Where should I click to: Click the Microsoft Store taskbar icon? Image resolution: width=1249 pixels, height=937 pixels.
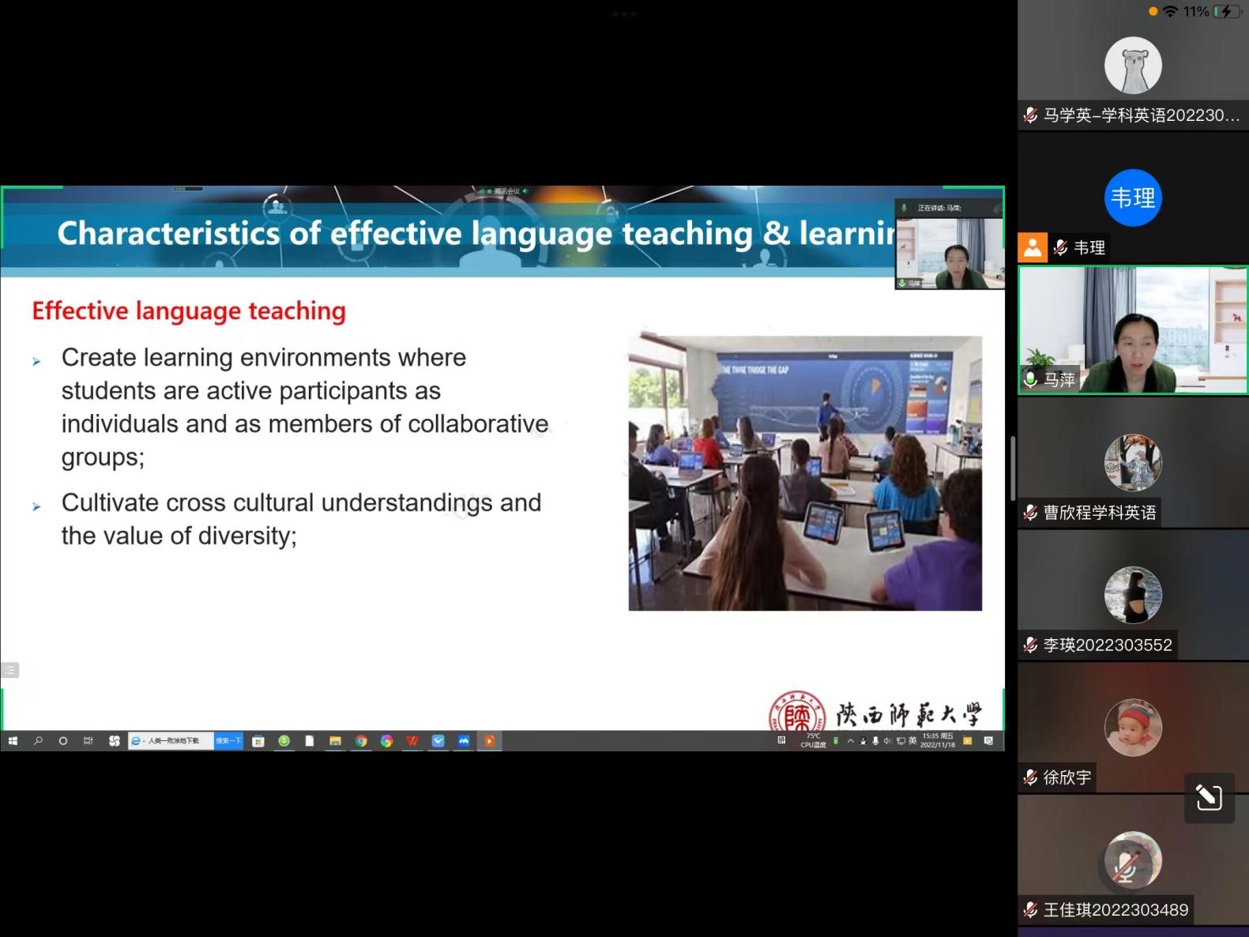(x=258, y=741)
